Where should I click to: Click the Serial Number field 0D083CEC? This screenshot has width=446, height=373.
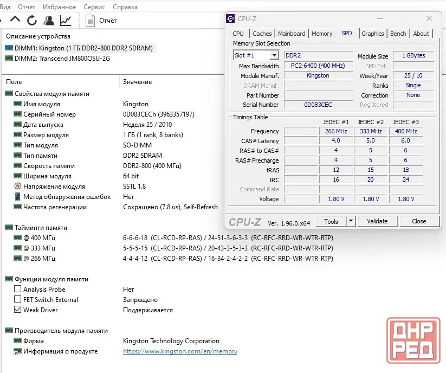(x=318, y=105)
